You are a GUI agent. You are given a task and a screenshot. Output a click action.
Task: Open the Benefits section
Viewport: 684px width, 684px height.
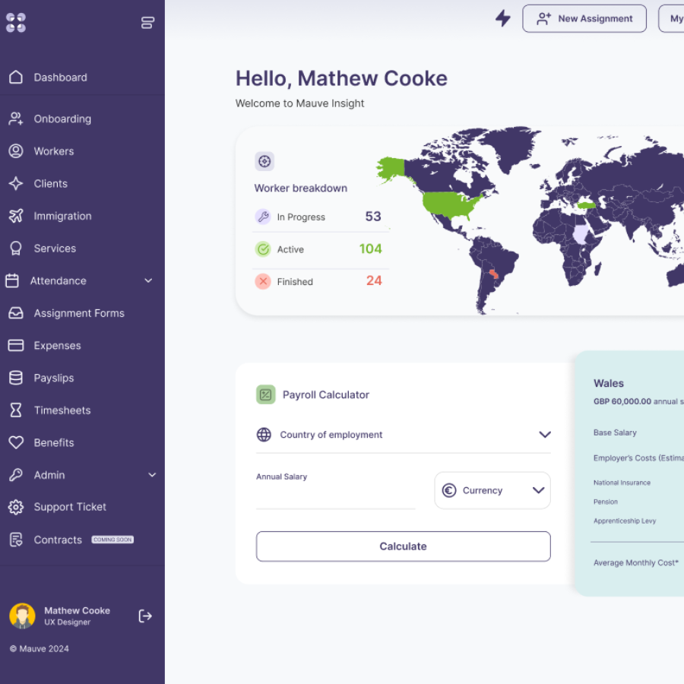(55, 442)
